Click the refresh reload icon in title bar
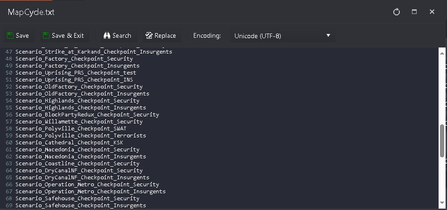The image size is (447, 210). pos(397,12)
